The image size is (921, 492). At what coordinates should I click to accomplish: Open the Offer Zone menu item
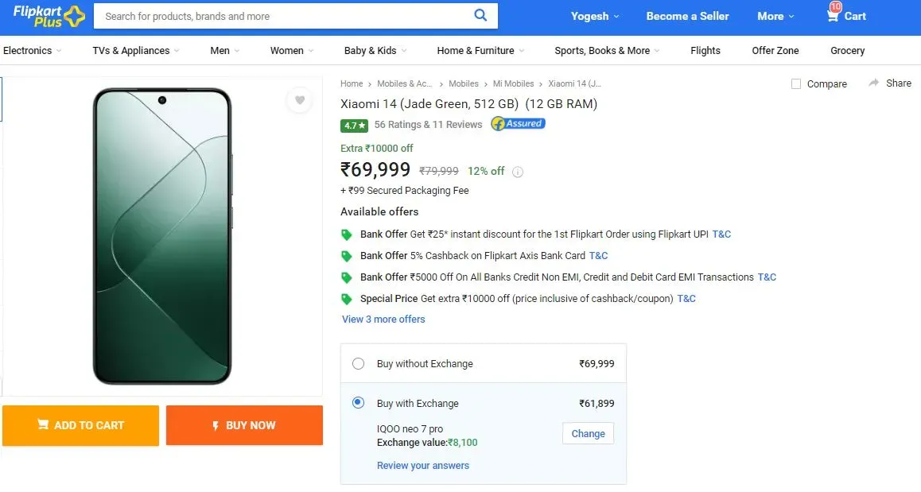click(775, 51)
